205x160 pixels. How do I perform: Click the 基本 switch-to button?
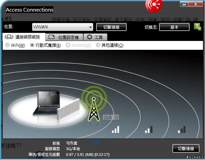click(x=174, y=27)
